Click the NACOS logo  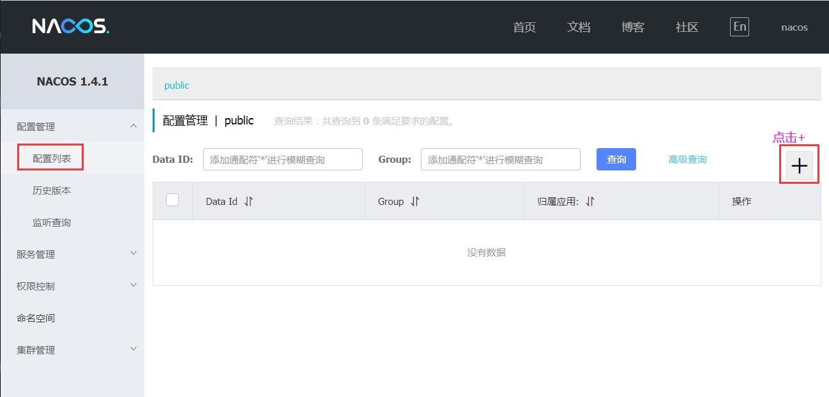click(x=70, y=26)
